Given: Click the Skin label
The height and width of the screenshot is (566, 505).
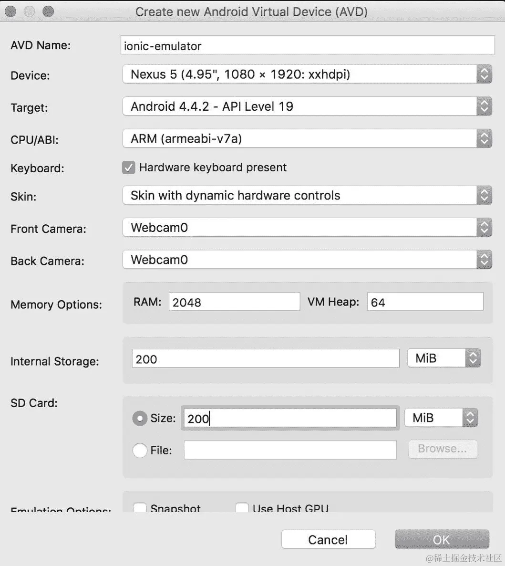Looking at the screenshot, I should [x=23, y=197].
